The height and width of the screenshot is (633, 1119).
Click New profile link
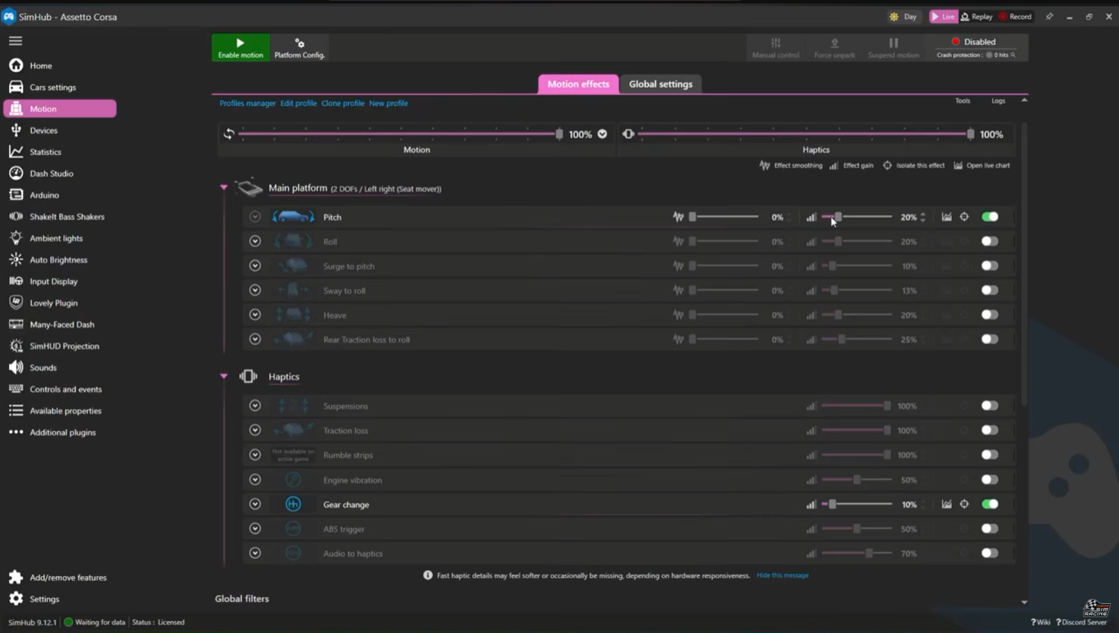388,103
